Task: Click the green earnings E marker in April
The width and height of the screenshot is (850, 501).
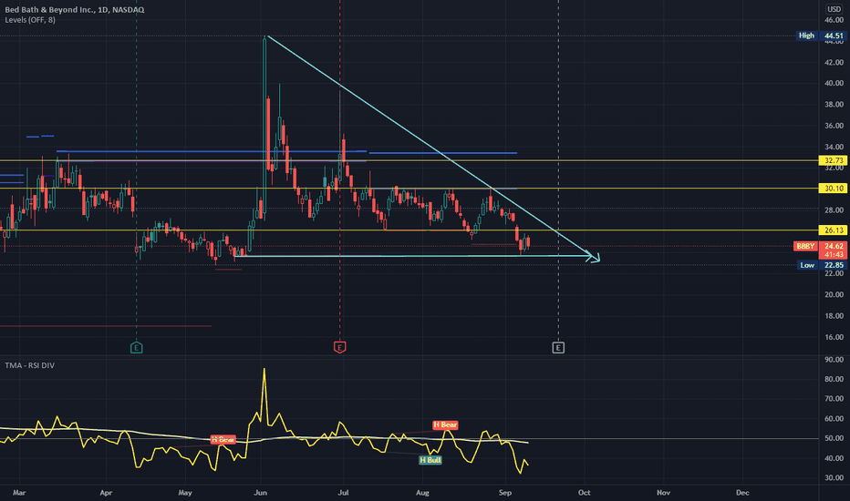Action: pos(136,348)
